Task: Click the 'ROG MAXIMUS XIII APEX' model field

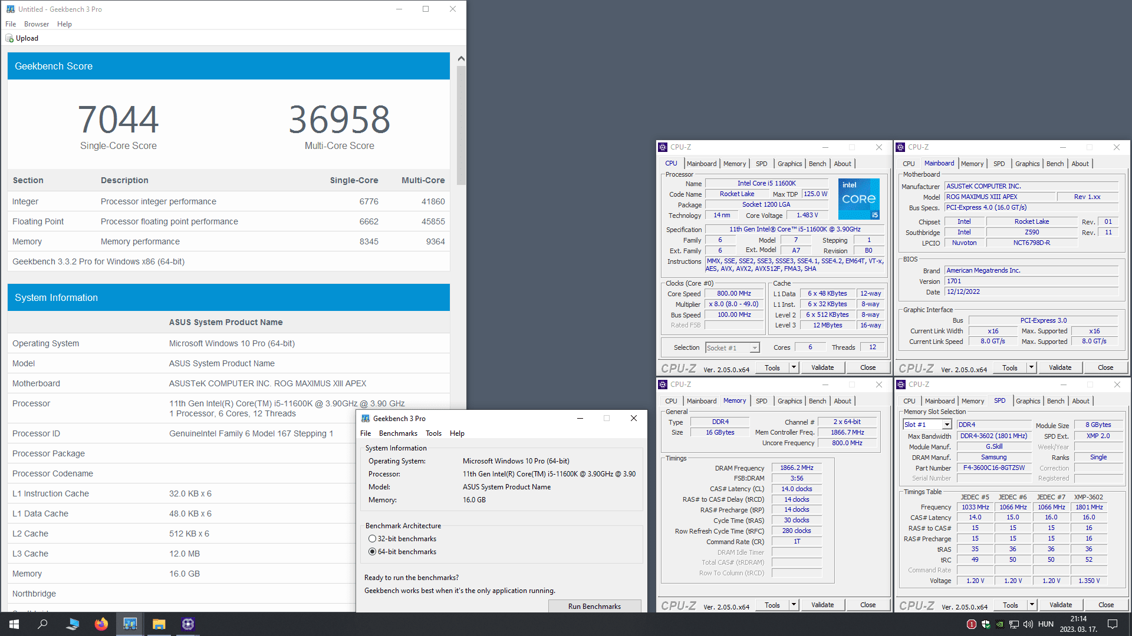Action: click(x=999, y=197)
